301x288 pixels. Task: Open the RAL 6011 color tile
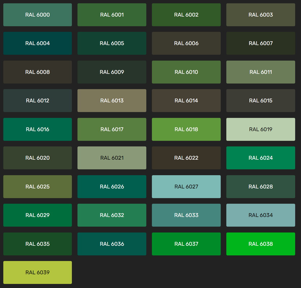click(261, 72)
